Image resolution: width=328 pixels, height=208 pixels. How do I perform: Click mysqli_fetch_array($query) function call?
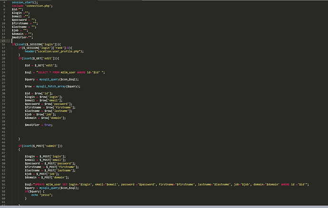tap(58, 86)
